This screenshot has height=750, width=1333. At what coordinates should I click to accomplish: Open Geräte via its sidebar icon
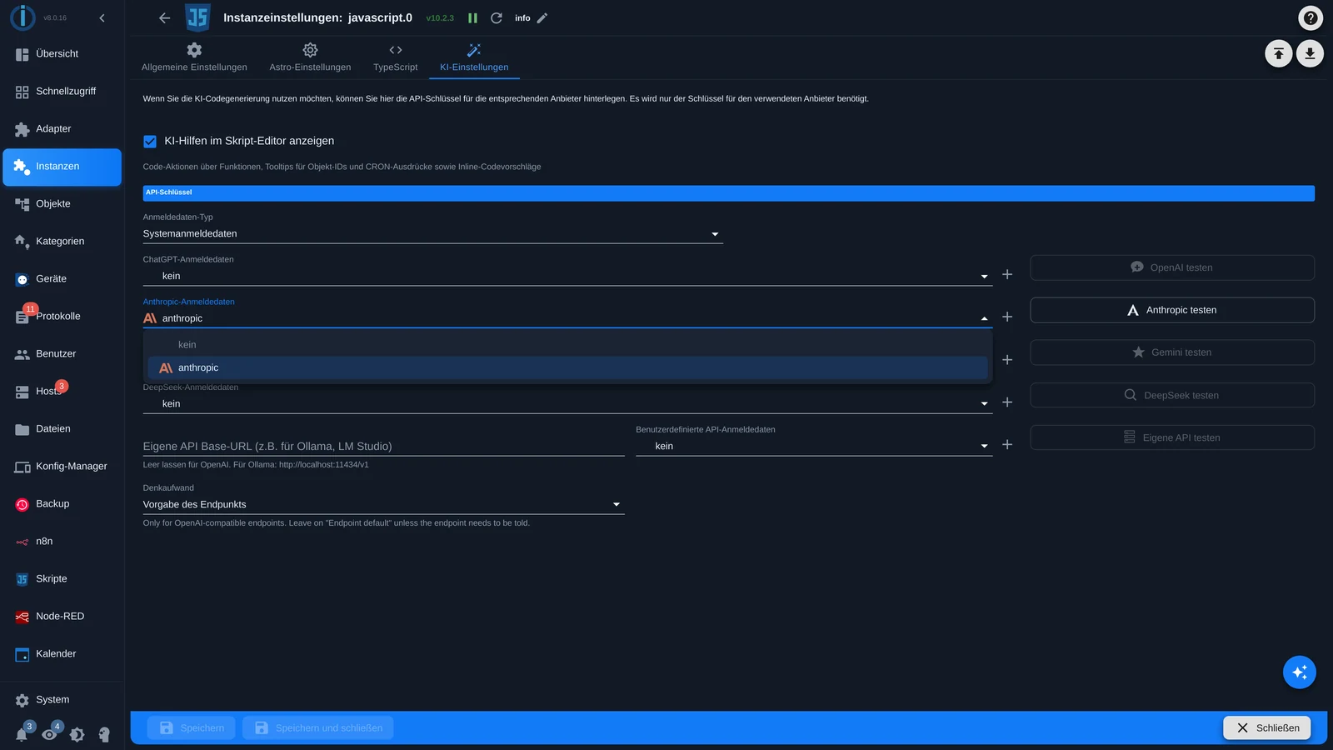(22, 279)
